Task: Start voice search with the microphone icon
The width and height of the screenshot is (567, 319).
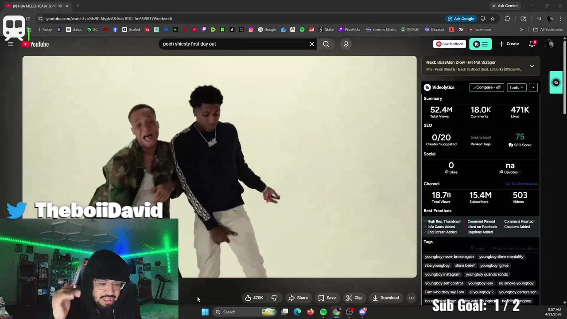Action: [x=346, y=44]
